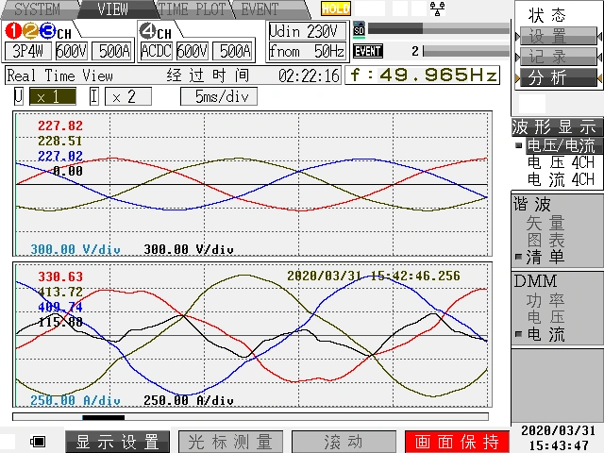Click the EVENT counter icon

[368, 51]
